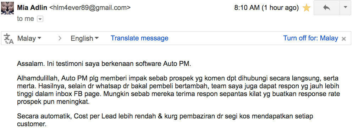Open the Malay source language dropdown

(29, 38)
